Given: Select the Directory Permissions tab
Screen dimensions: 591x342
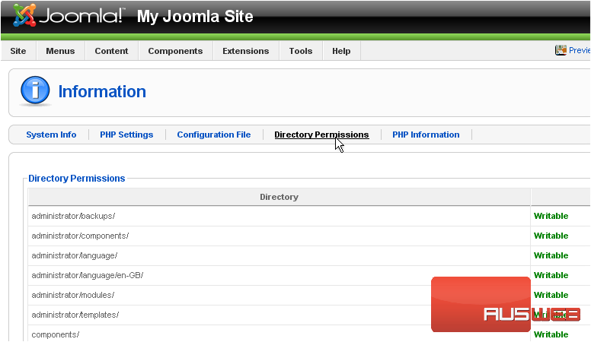Looking at the screenshot, I should (321, 135).
